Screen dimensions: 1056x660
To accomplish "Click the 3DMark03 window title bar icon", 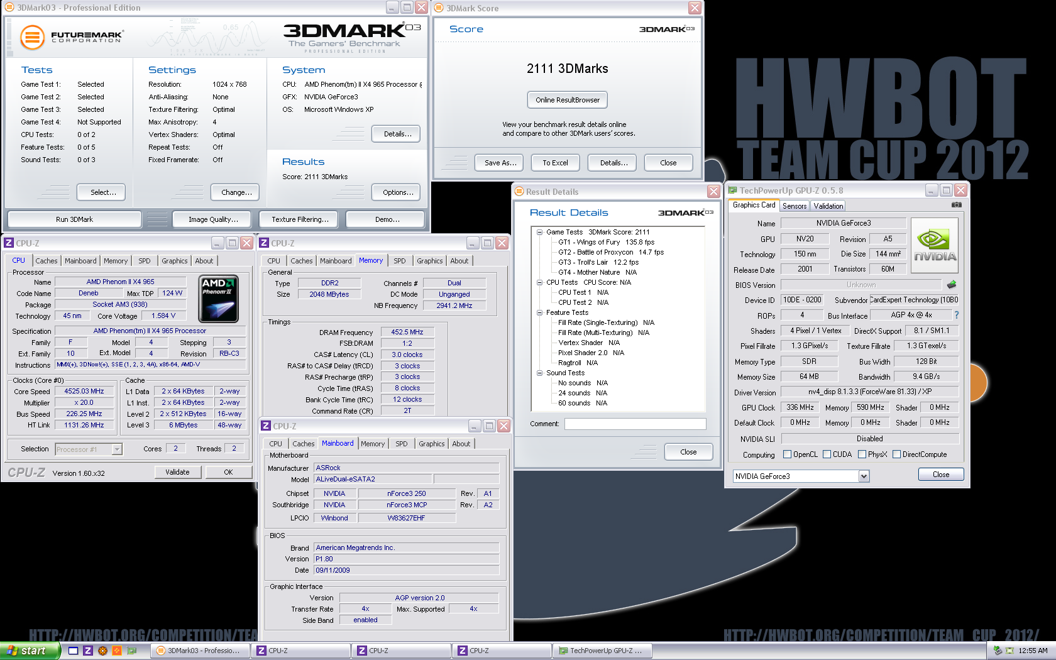I will (x=9, y=8).
